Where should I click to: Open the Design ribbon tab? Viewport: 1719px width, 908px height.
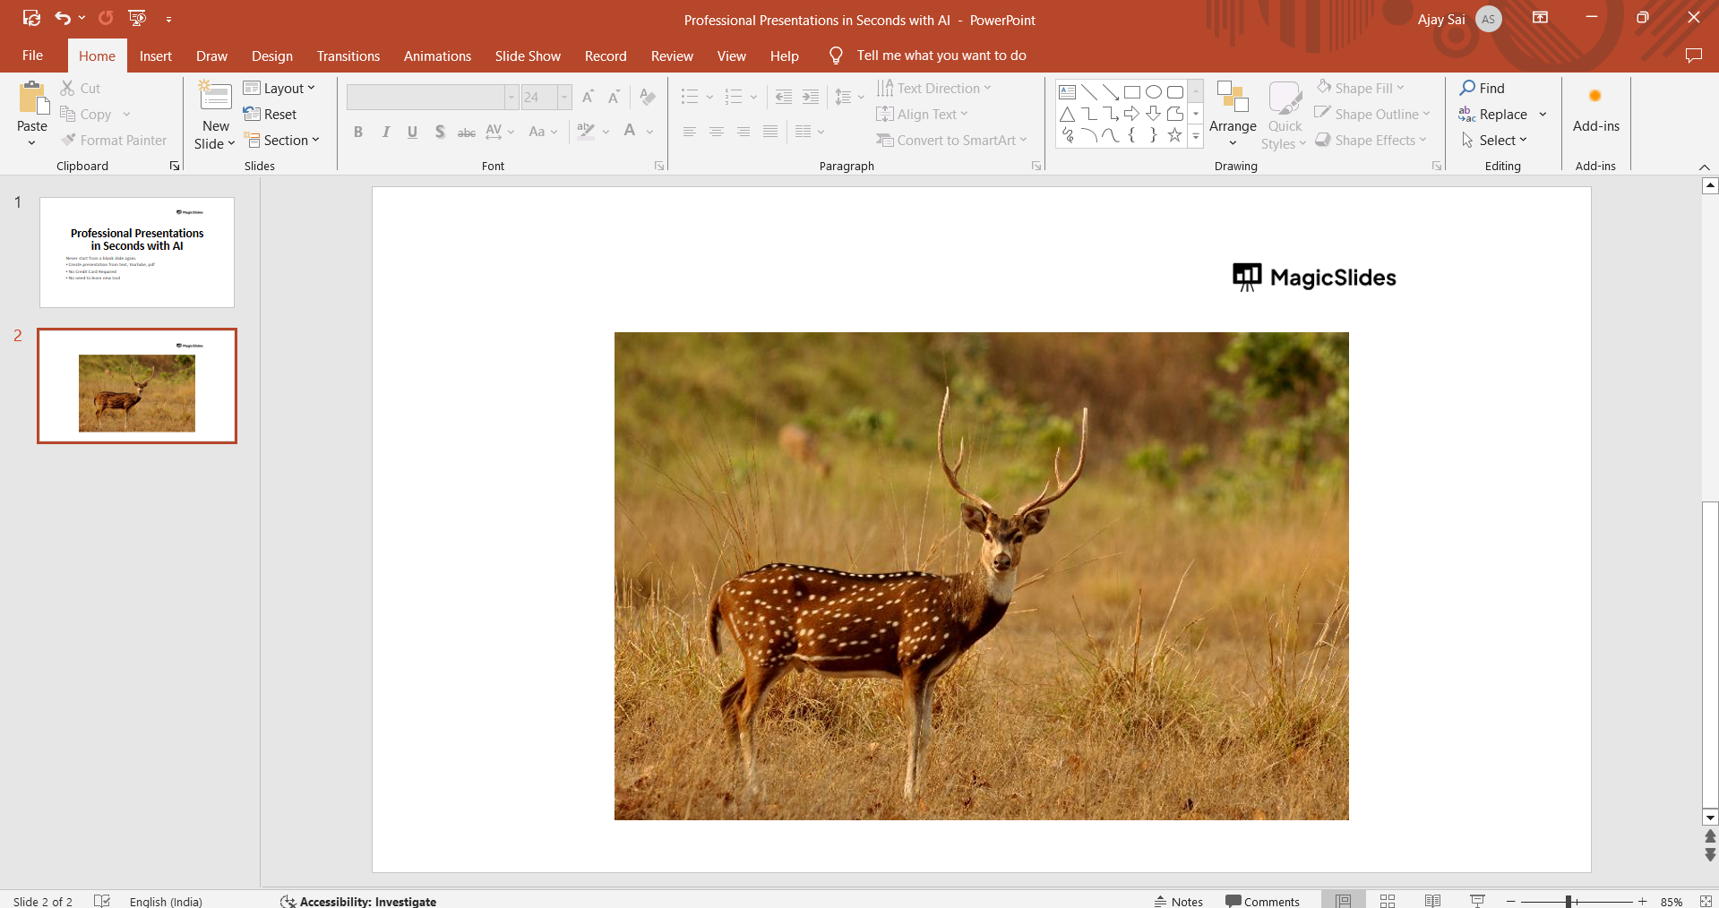point(271,56)
